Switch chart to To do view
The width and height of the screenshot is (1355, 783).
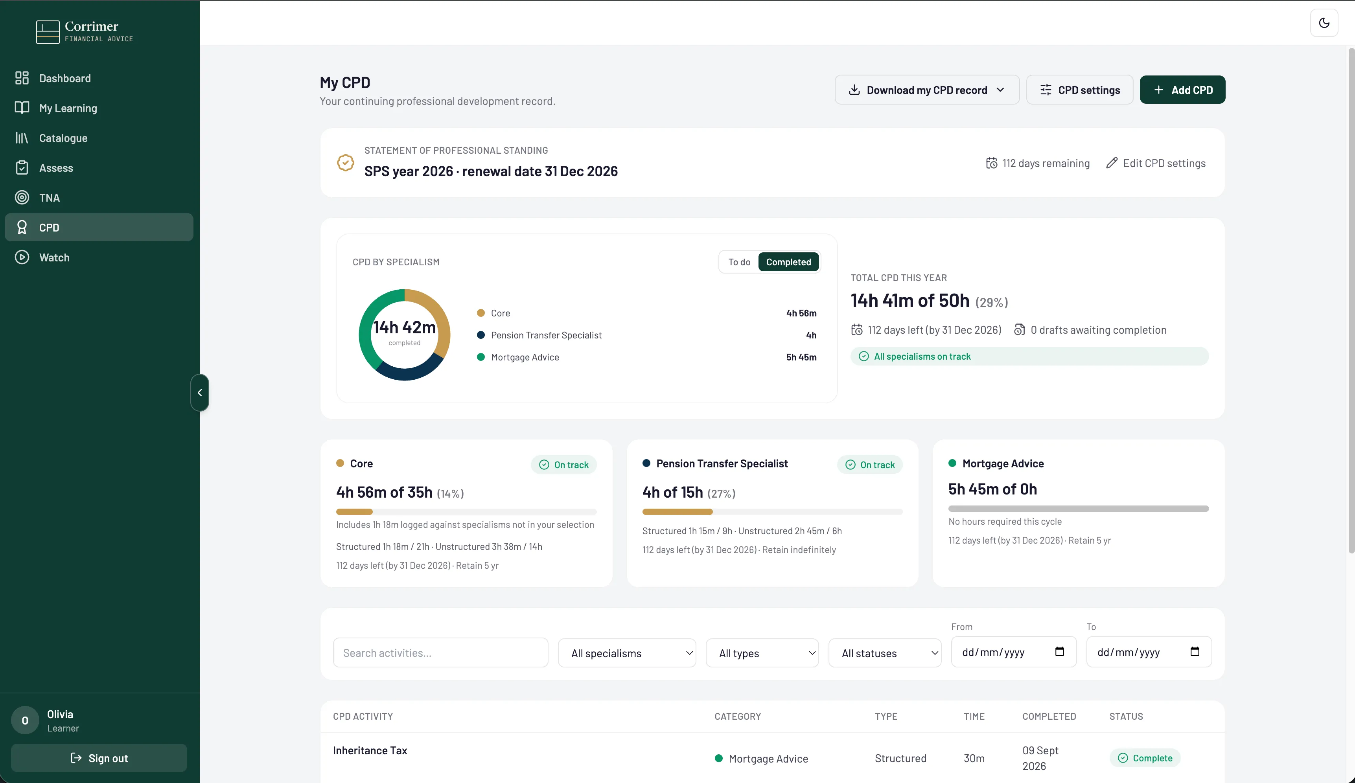[739, 262]
